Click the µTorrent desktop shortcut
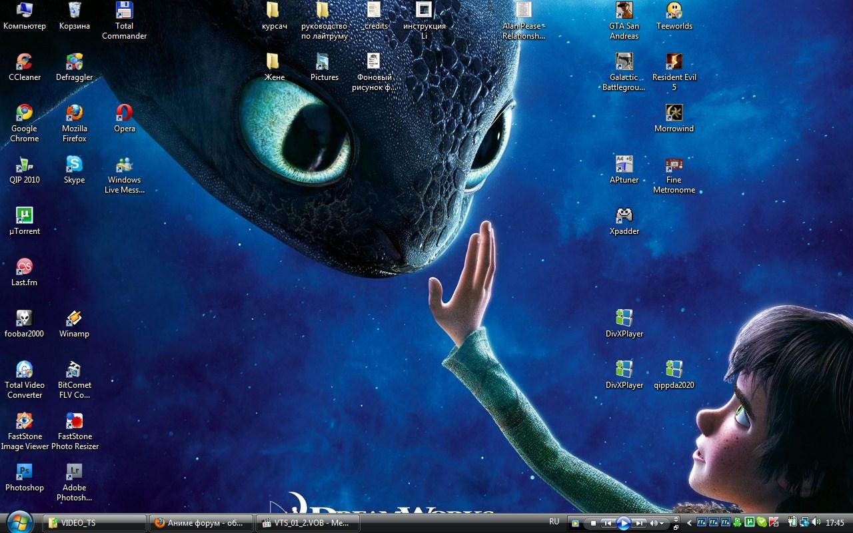This screenshot has height=533, width=853. click(24, 217)
